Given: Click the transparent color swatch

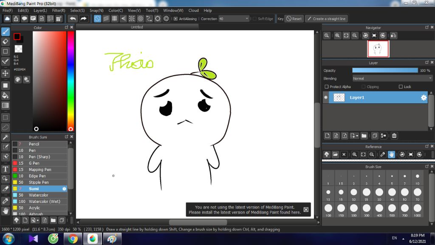Looking at the screenshot, I should click(x=18, y=49).
